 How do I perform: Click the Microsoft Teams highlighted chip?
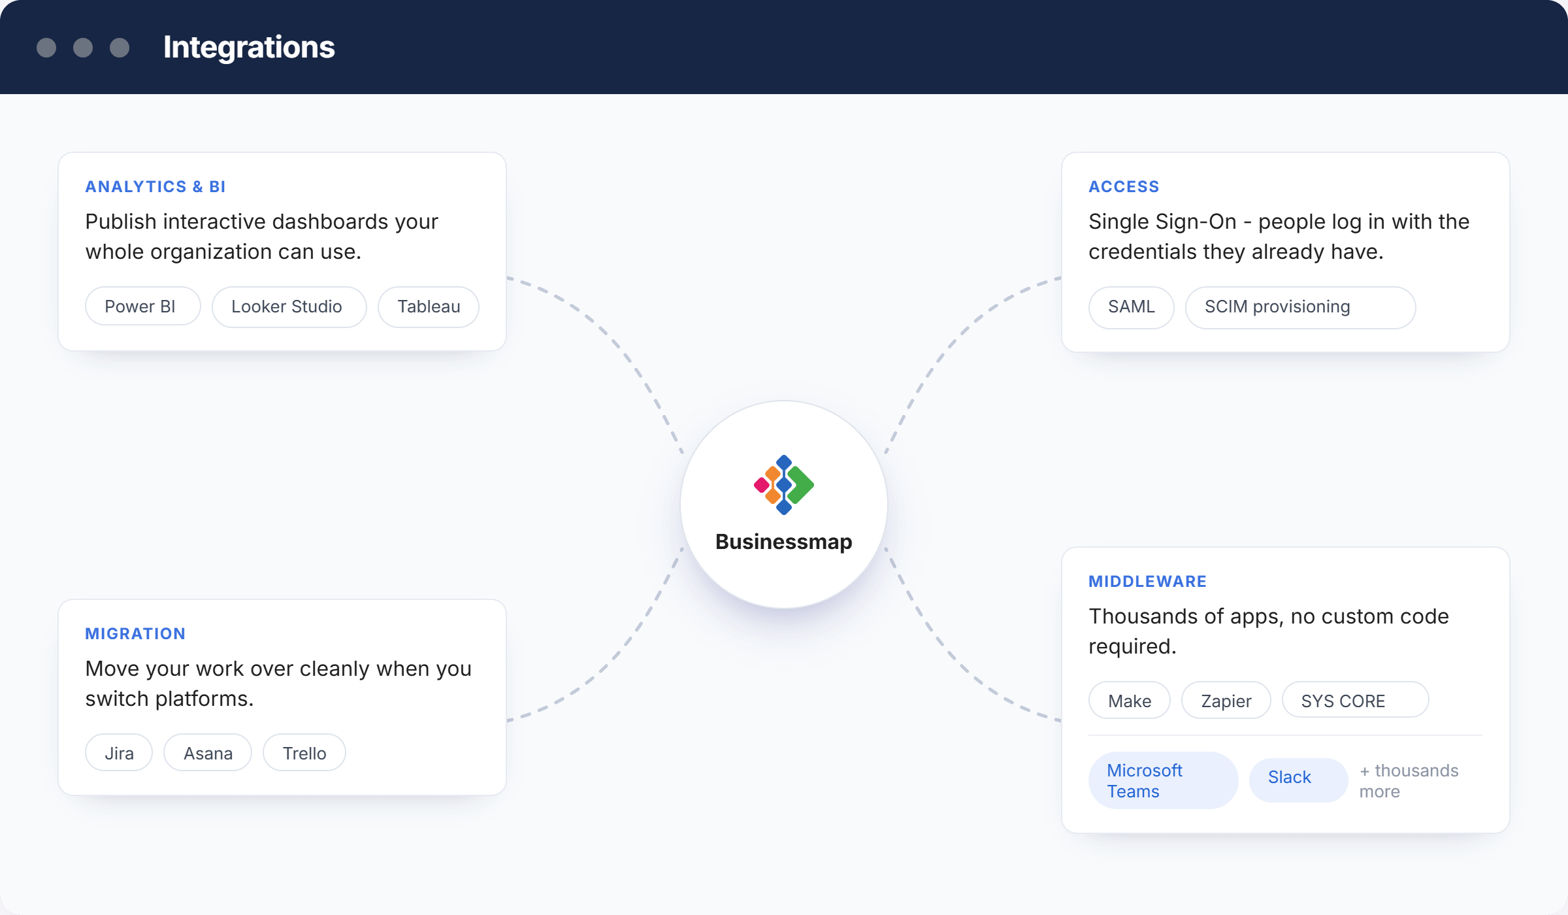pyautogui.click(x=1163, y=780)
